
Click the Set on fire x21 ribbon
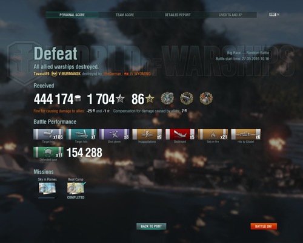point(213,134)
